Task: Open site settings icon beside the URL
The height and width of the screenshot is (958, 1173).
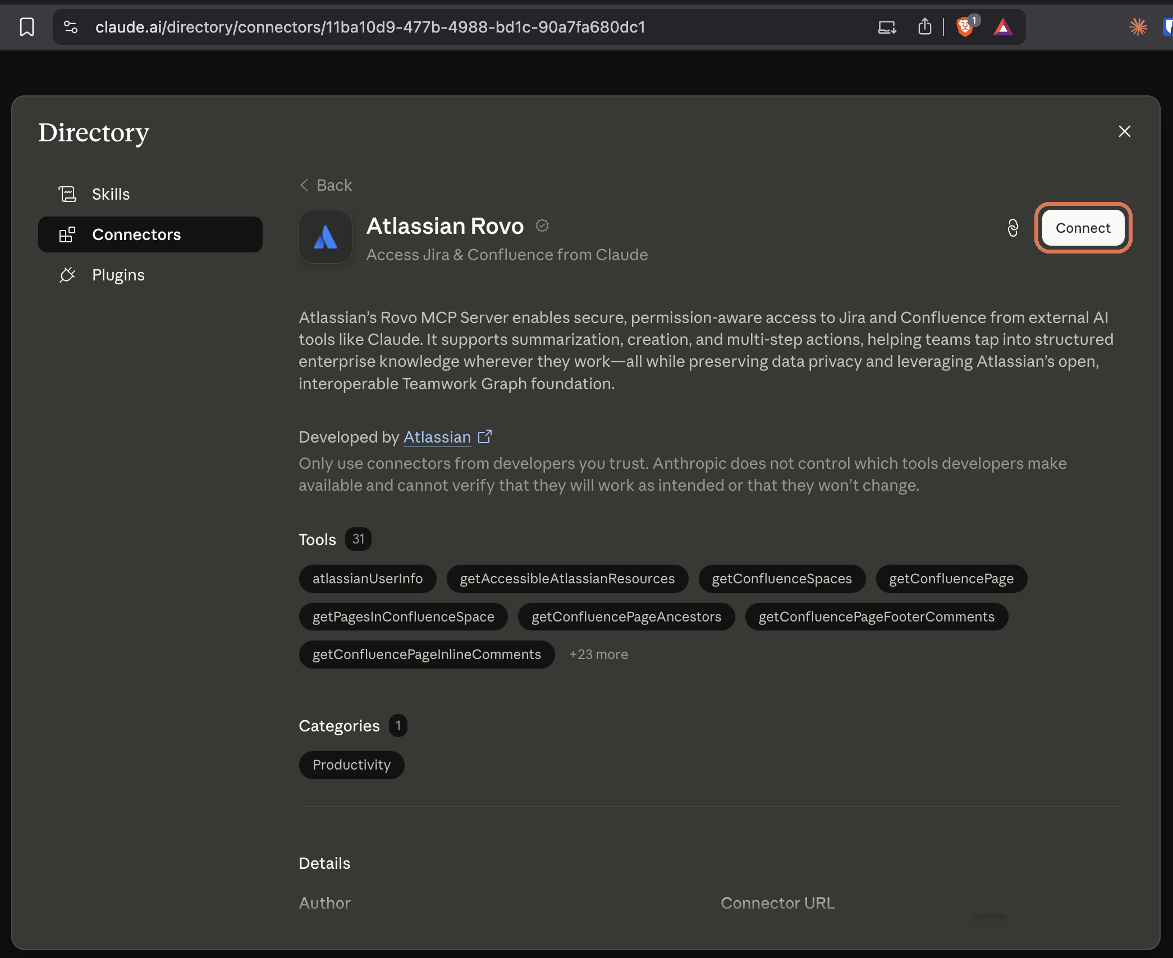Action: point(71,27)
